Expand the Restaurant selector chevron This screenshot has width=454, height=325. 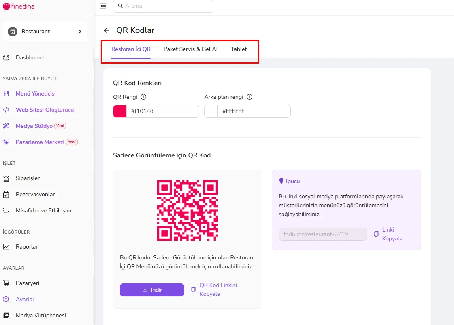(80, 31)
